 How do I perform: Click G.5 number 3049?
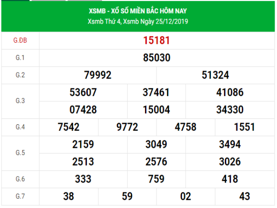pos(156,145)
